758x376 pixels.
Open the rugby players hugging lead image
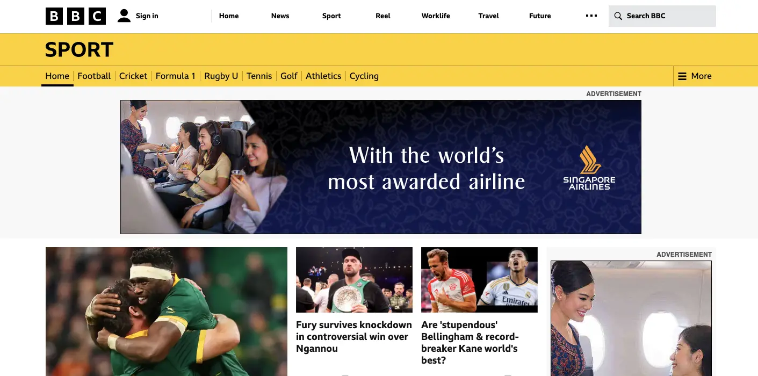click(167, 312)
